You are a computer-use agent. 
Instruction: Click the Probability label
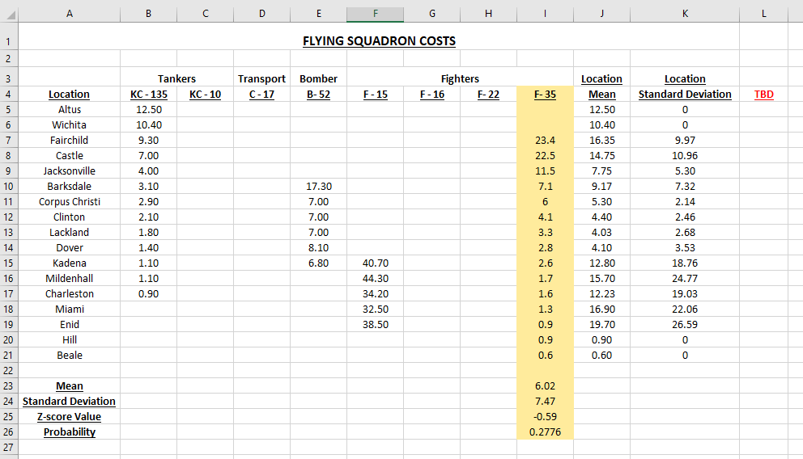pos(70,432)
